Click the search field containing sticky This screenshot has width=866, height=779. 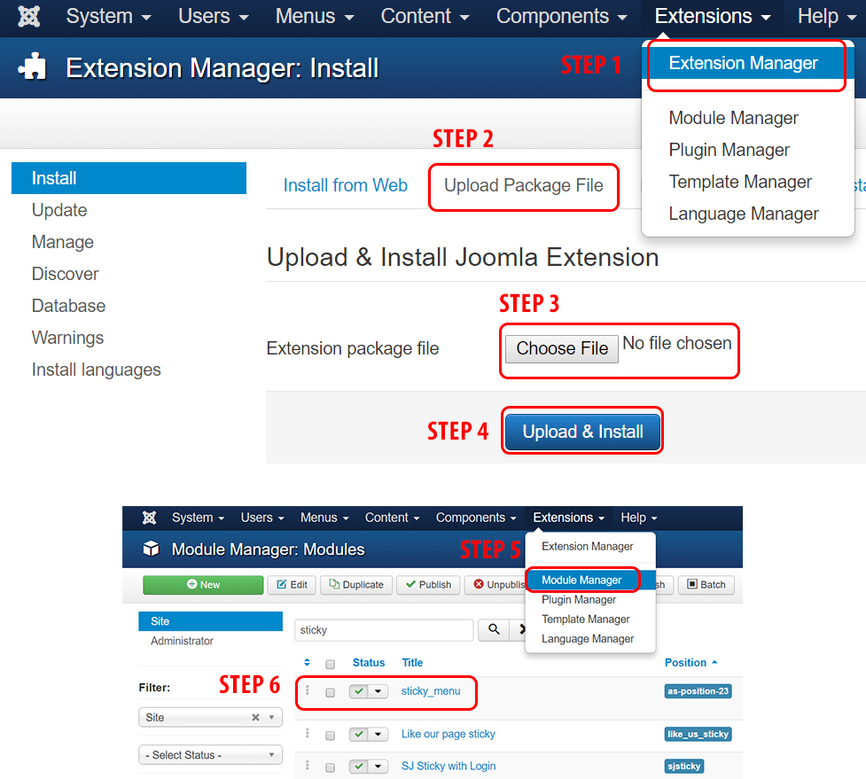(383, 630)
